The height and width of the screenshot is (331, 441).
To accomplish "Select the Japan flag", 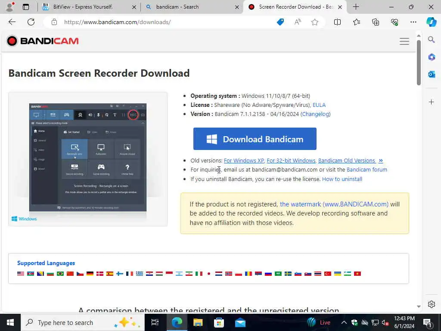I will 209,274.
